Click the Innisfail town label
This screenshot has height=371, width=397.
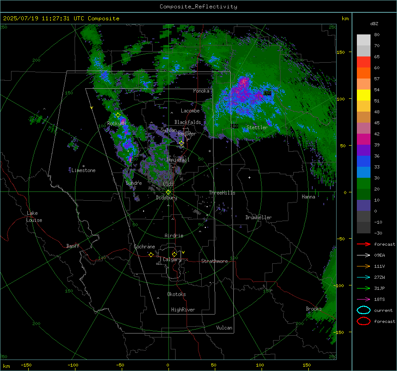click(178, 160)
